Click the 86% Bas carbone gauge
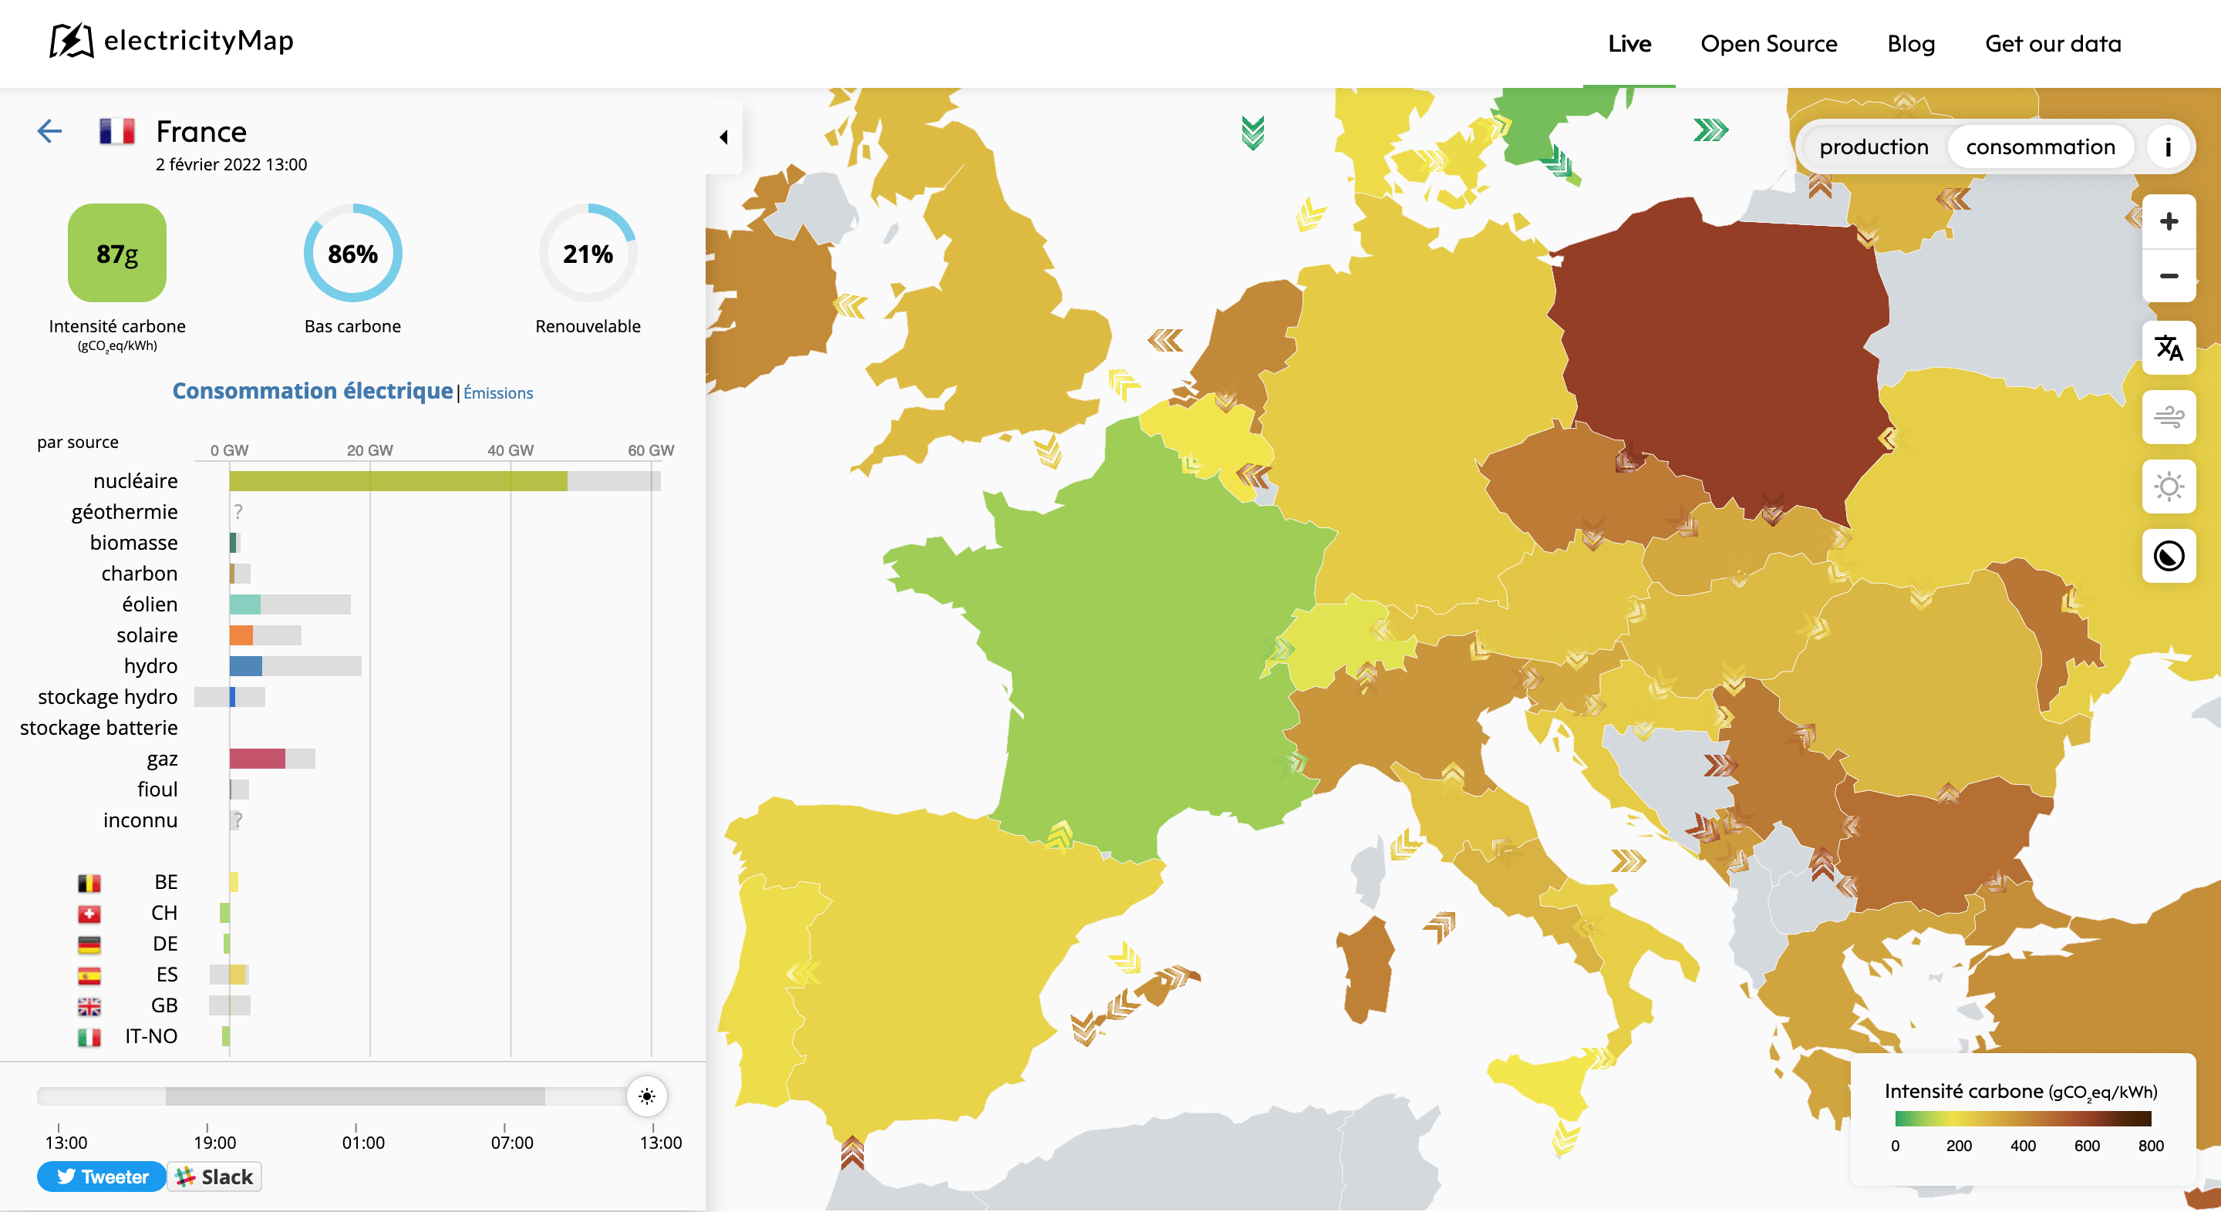 pyautogui.click(x=352, y=254)
